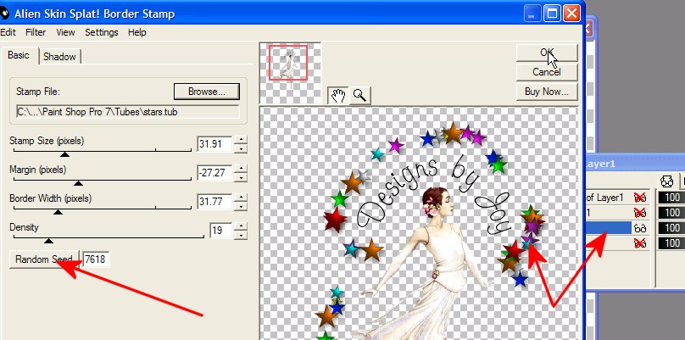Decrease Density with down spinner arrow
Screen dimensions: 685x340
coord(240,235)
